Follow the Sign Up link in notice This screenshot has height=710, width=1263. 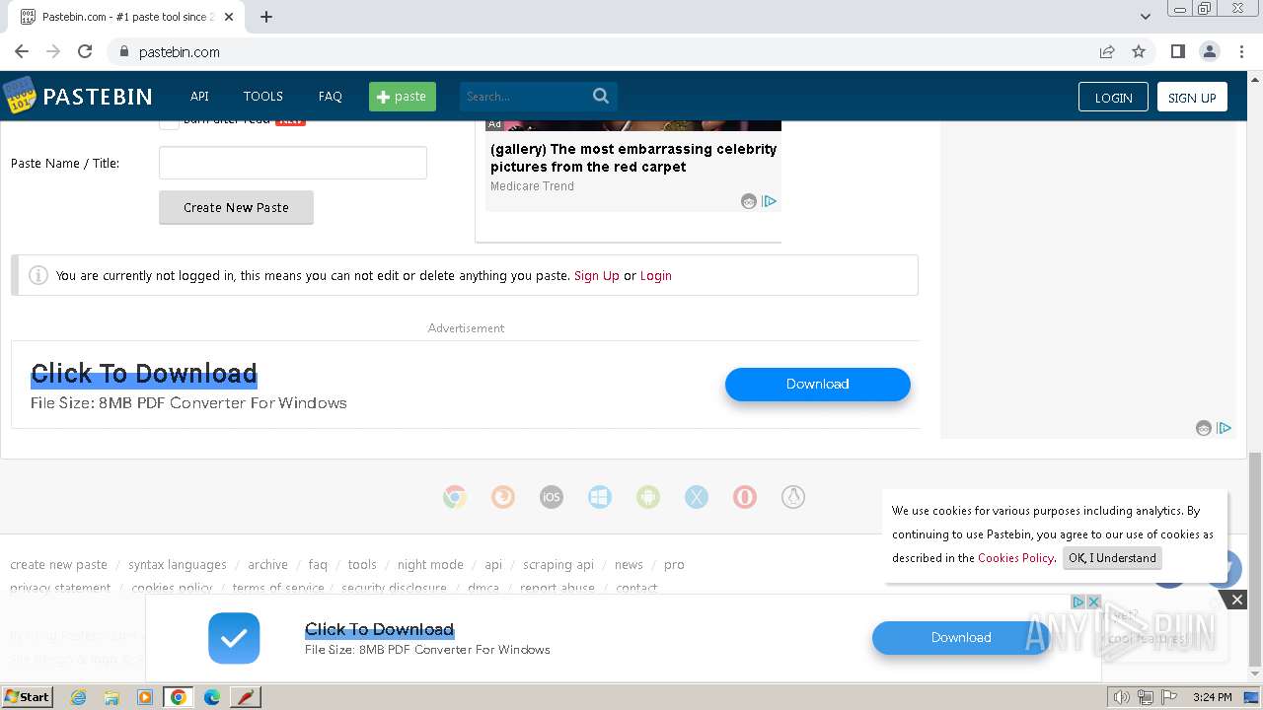click(597, 275)
